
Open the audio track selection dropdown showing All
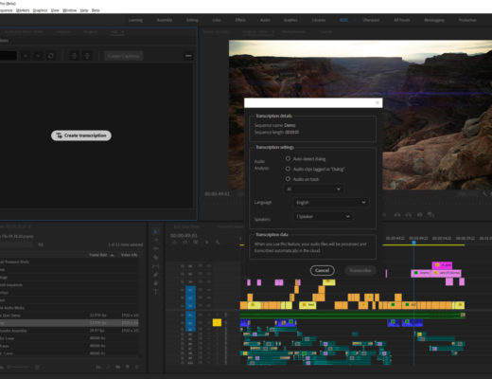(x=314, y=189)
